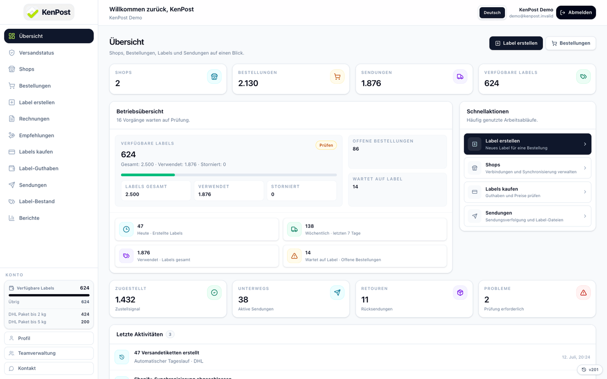Open Rechnungen in the sidebar
This screenshot has width=607, height=379.
(49, 119)
